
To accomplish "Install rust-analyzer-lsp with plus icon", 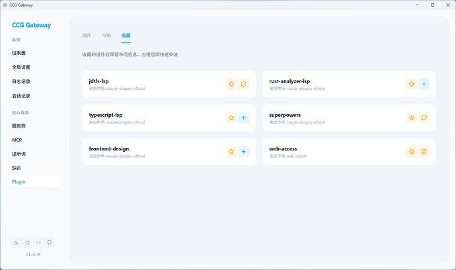I will pos(424,84).
